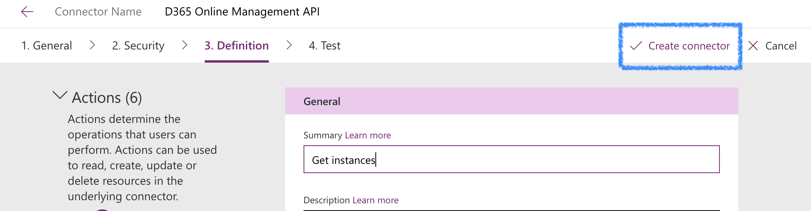Click chevron between Security and Definition steps
The image size is (811, 211).
pos(185,45)
